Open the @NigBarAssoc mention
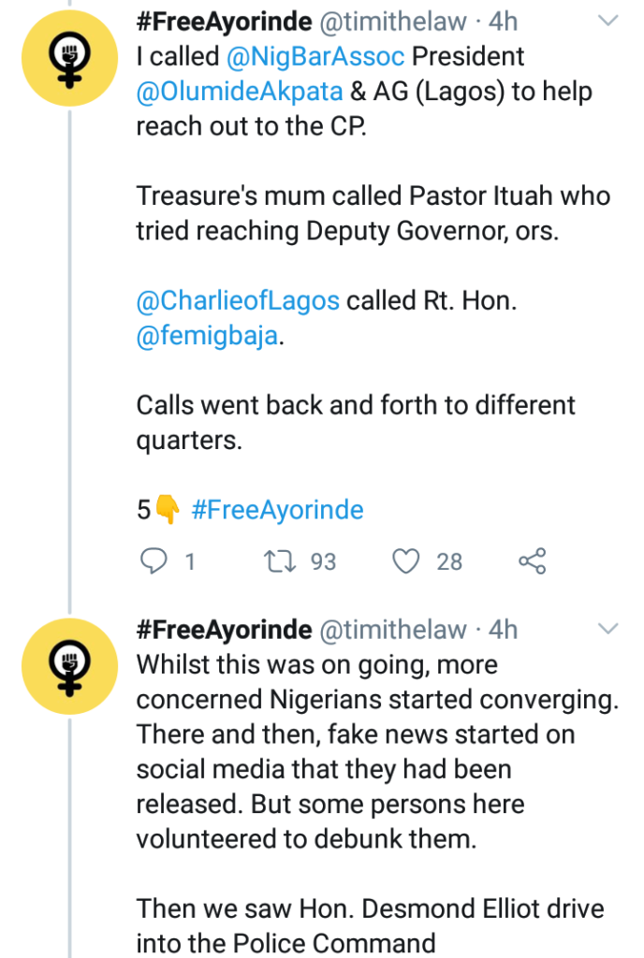This screenshot has width=644, height=958. click(315, 56)
